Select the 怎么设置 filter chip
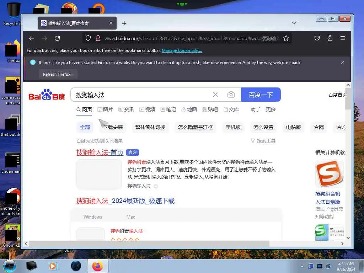This screenshot has height=273, width=364. (263, 127)
